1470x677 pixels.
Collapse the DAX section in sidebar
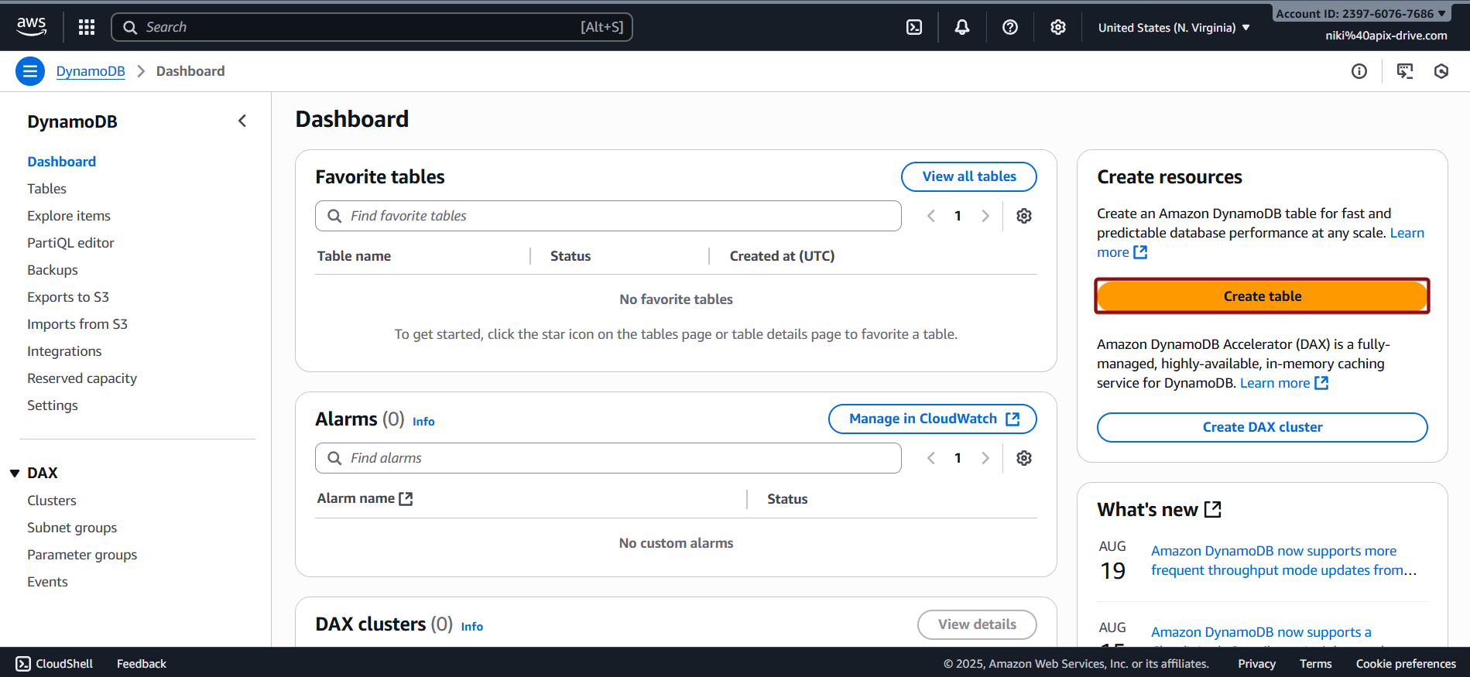[x=15, y=473]
